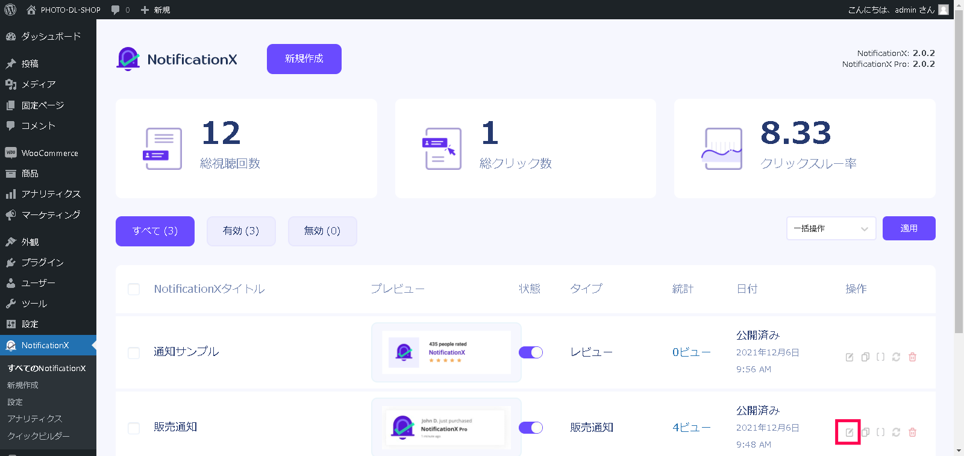Click the 総クリック数 stats icon

click(x=442, y=149)
